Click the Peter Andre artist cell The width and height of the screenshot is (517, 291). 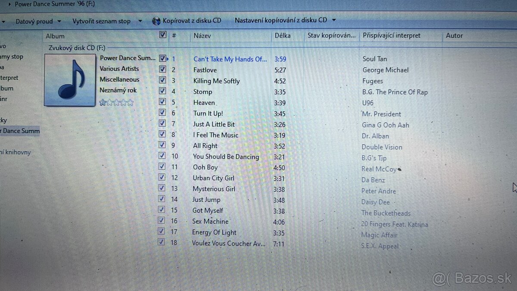coord(379,191)
